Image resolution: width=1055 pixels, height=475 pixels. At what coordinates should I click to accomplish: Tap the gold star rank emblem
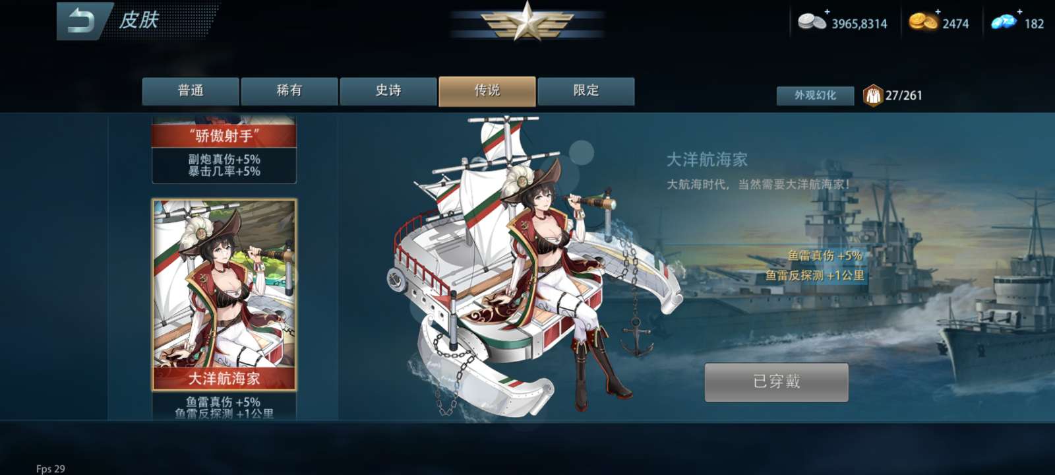click(527, 22)
